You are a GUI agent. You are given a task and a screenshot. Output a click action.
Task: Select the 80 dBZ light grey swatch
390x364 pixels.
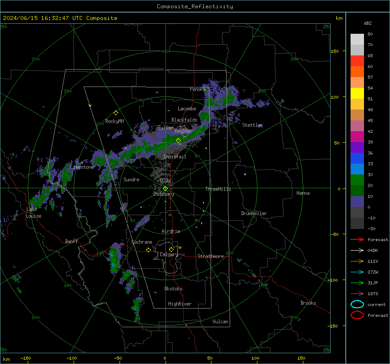tap(357, 39)
